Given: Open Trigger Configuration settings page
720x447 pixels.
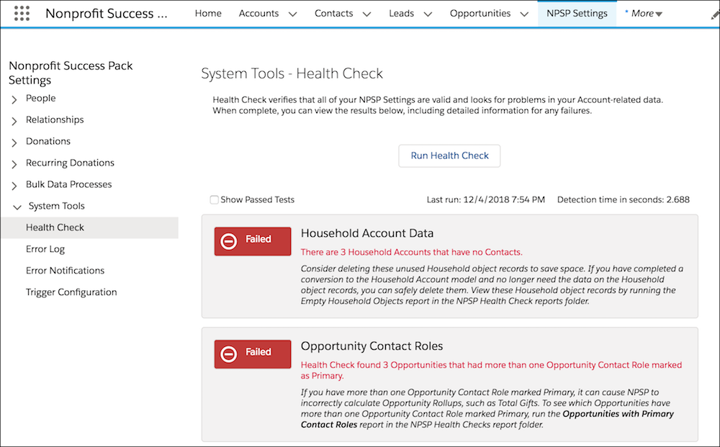Looking at the screenshot, I should point(71,292).
